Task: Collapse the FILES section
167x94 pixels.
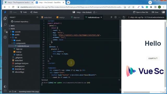Action: click(x=24, y=29)
